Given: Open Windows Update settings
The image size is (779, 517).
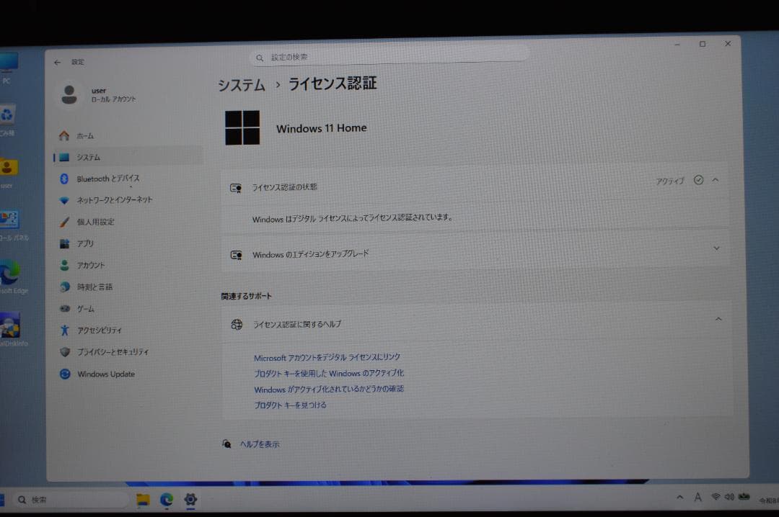Looking at the screenshot, I should click(128, 374).
